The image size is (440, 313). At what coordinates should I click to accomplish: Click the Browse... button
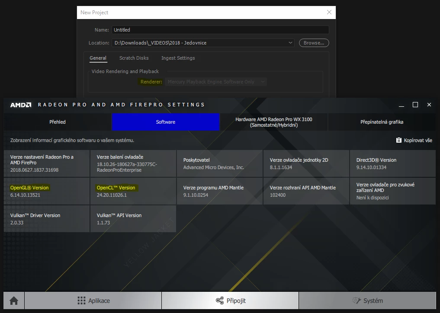coord(314,43)
